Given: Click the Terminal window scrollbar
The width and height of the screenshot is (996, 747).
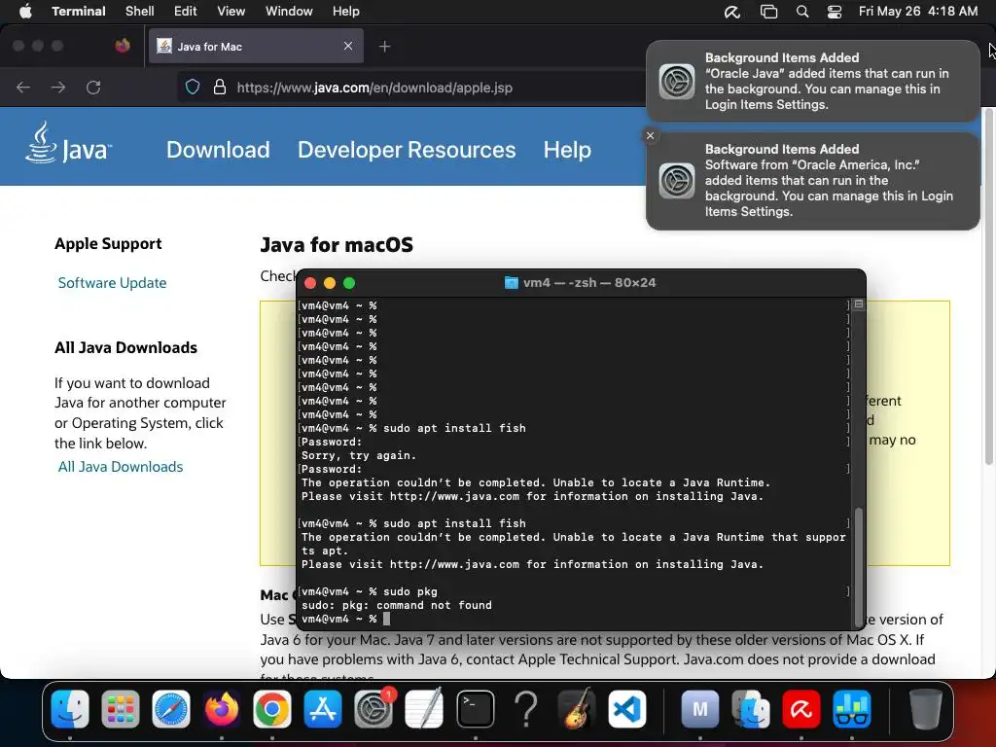Looking at the screenshot, I should [x=858, y=567].
